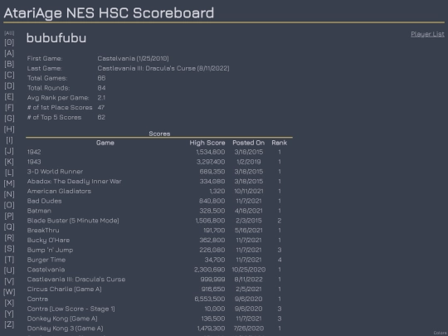This screenshot has width=448, height=336.
Task: Open Circus Charlie (Game A)
Action: pos(64,290)
